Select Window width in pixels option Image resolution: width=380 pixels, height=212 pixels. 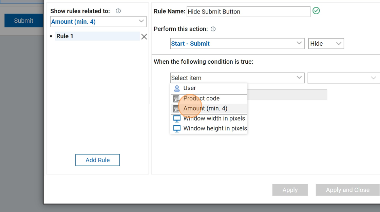coord(214,119)
